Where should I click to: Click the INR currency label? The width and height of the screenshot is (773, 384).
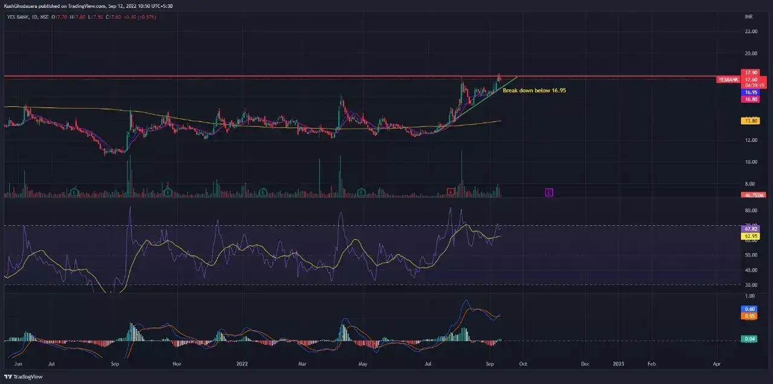pyautogui.click(x=748, y=17)
